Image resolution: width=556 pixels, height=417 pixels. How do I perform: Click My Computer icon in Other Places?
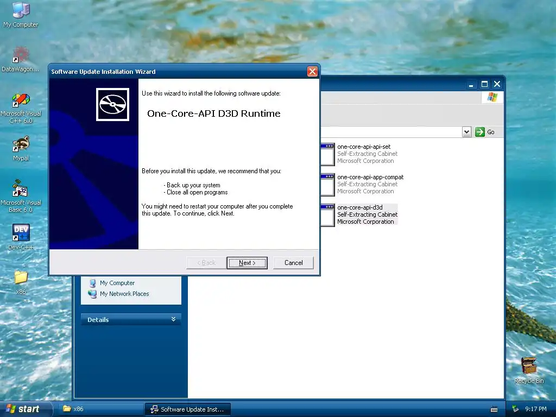click(x=92, y=283)
